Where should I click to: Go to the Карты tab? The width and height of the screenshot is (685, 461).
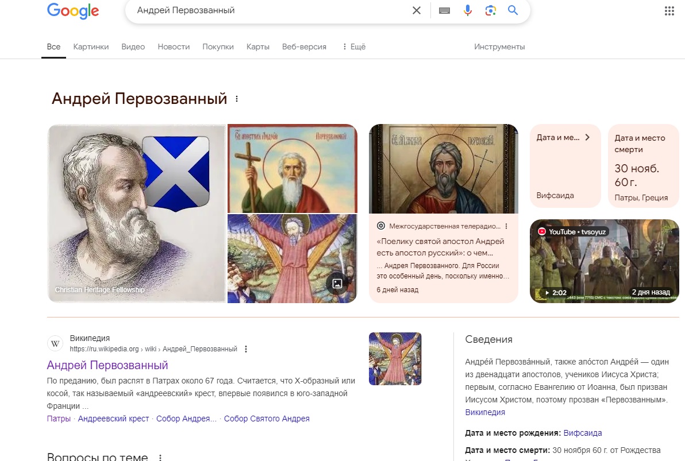click(258, 47)
